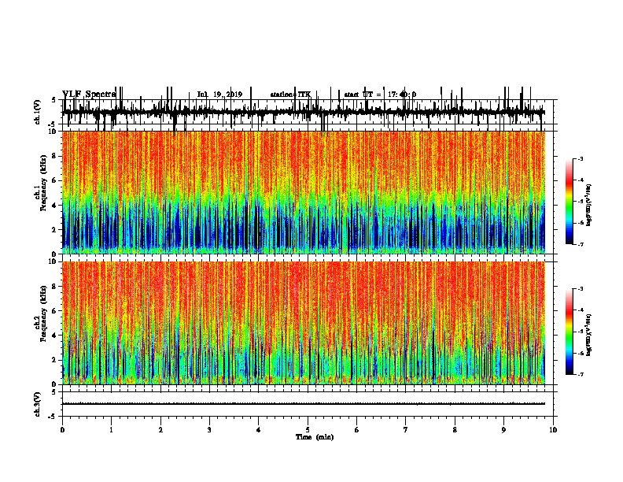
Task: Click the ch.1 colorbar log(PSD) unit label
Action: [589, 205]
